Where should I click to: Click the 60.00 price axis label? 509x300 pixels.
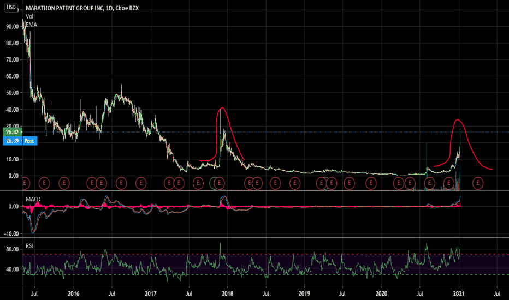pos(13,76)
